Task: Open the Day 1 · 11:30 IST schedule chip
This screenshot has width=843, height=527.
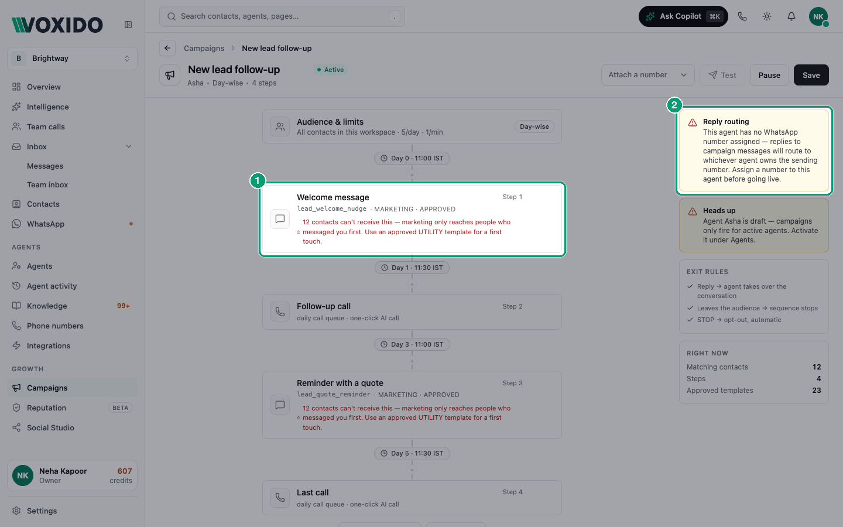Action: click(412, 268)
